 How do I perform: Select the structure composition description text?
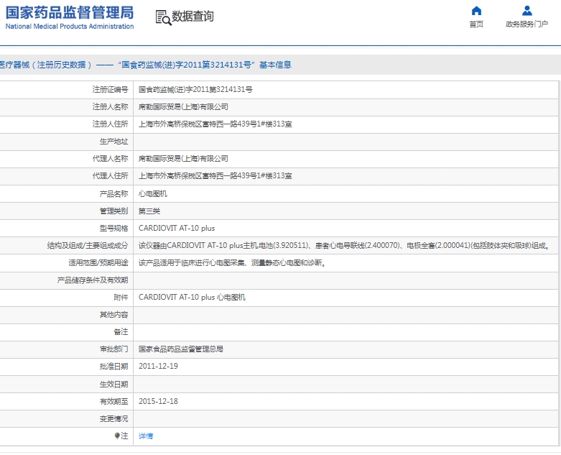344,246
